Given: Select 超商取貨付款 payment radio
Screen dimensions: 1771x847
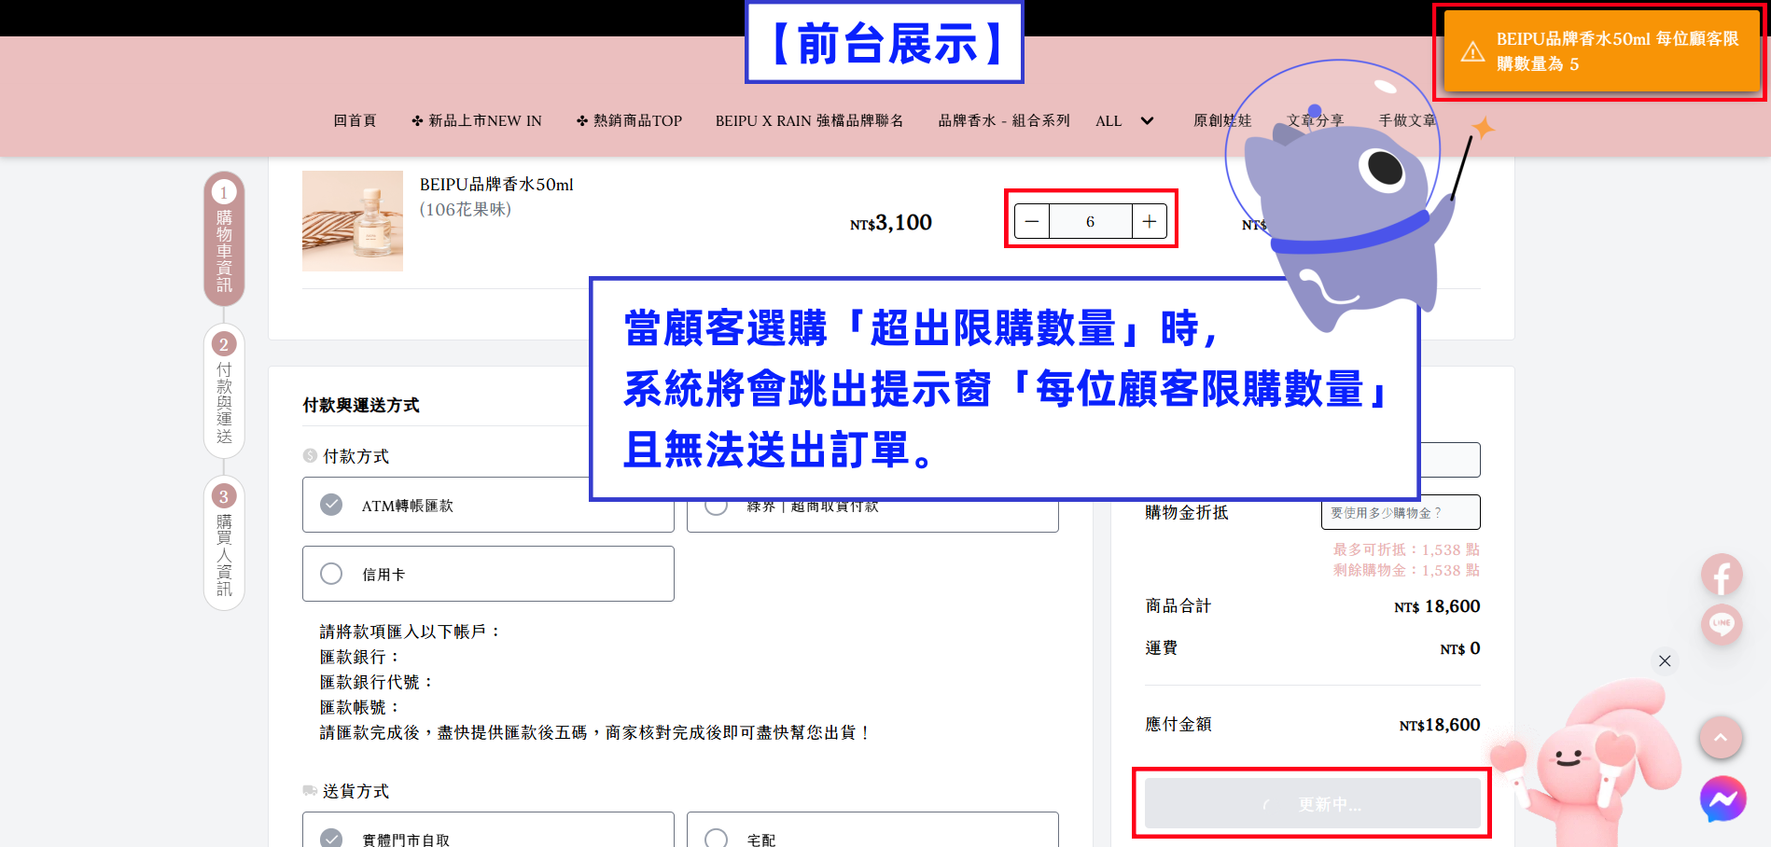Looking at the screenshot, I should click(x=716, y=505).
